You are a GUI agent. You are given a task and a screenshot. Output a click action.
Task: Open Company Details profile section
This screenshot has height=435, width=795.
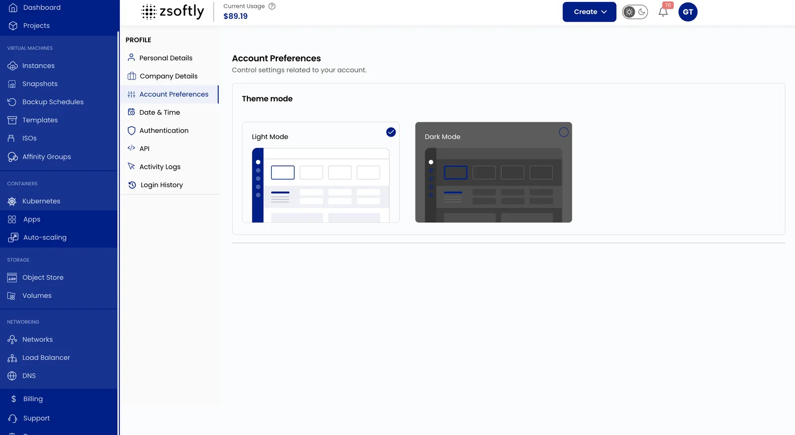(x=169, y=76)
